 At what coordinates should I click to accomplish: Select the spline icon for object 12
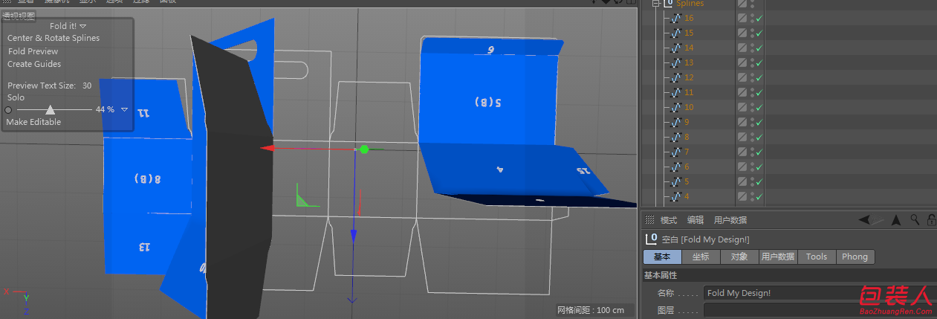tap(676, 78)
